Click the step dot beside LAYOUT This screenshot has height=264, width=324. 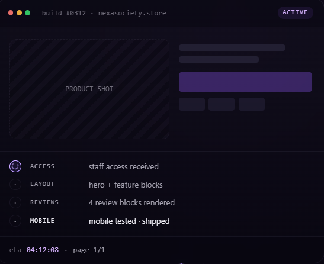tap(15, 185)
